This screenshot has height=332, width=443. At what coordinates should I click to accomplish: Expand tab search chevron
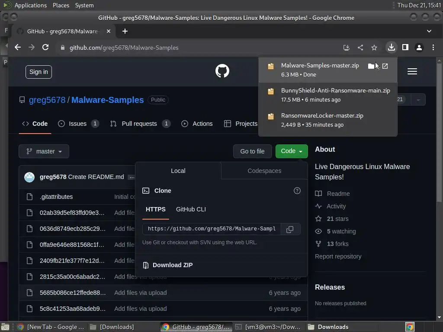(429, 31)
